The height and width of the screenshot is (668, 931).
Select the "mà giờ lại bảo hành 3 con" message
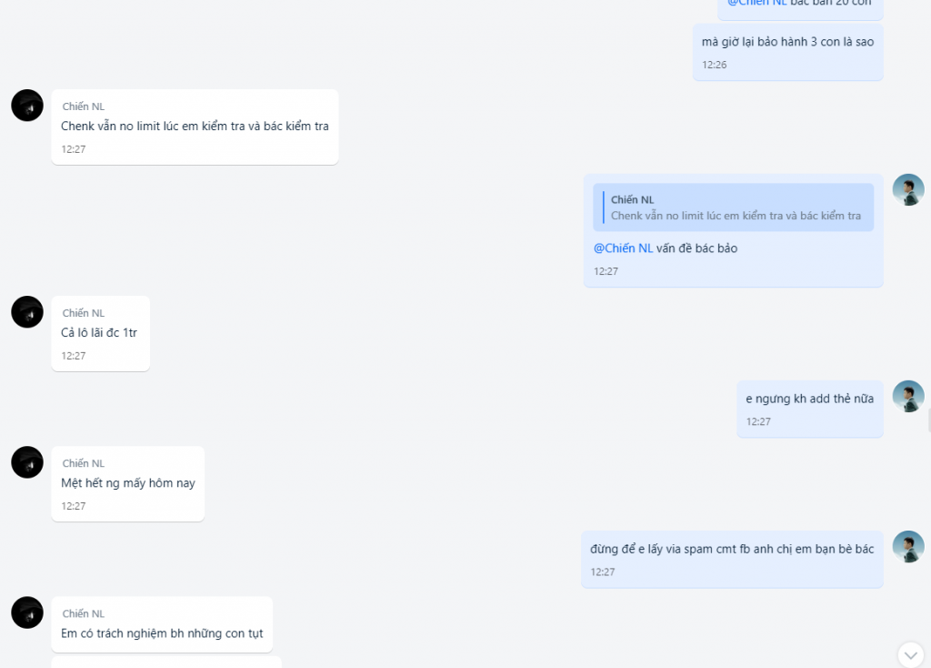788,52
